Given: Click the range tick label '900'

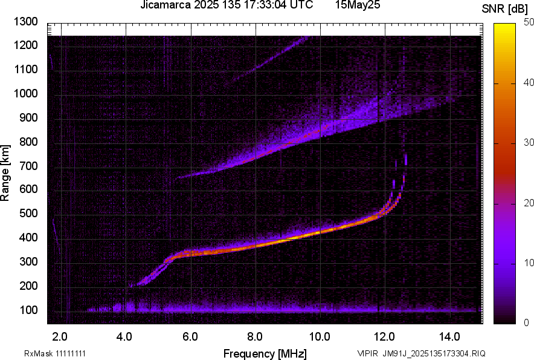Looking at the screenshot, I should point(28,117).
